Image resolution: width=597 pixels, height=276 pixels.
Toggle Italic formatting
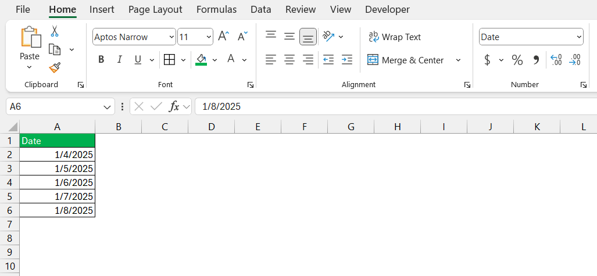[120, 60]
